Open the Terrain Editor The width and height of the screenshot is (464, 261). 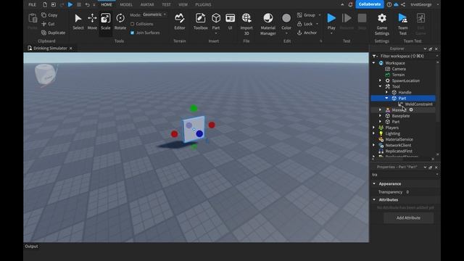[179, 22]
